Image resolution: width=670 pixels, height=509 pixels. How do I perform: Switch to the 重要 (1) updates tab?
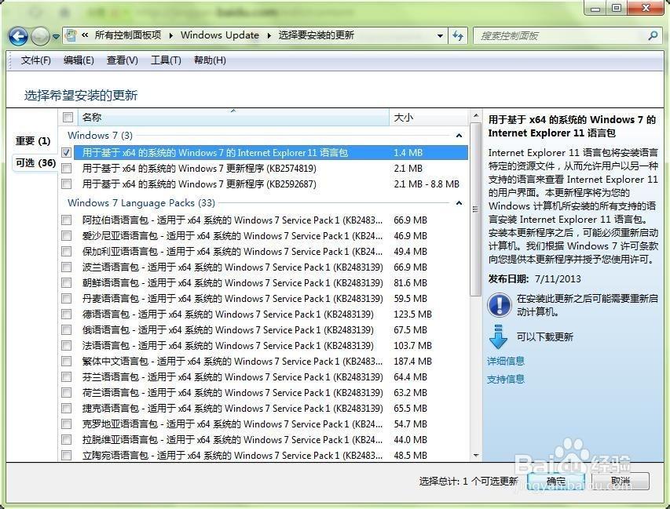tap(33, 141)
